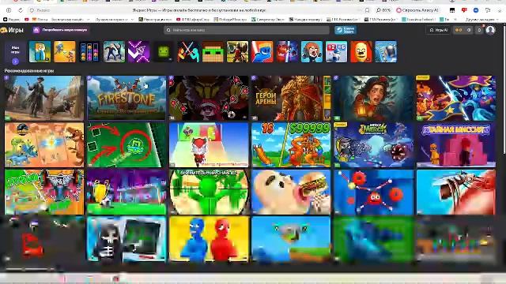The height and width of the screenshot is (284, 506).
Task: Launch the orange stick-figures game icon
Action: [x=65, y=51]
